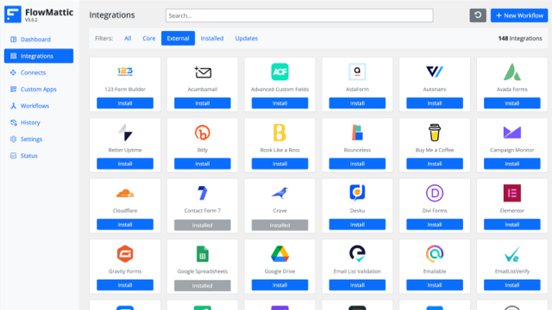
Task: Install the Bitly integration
Action: click(x=203, y=164)
